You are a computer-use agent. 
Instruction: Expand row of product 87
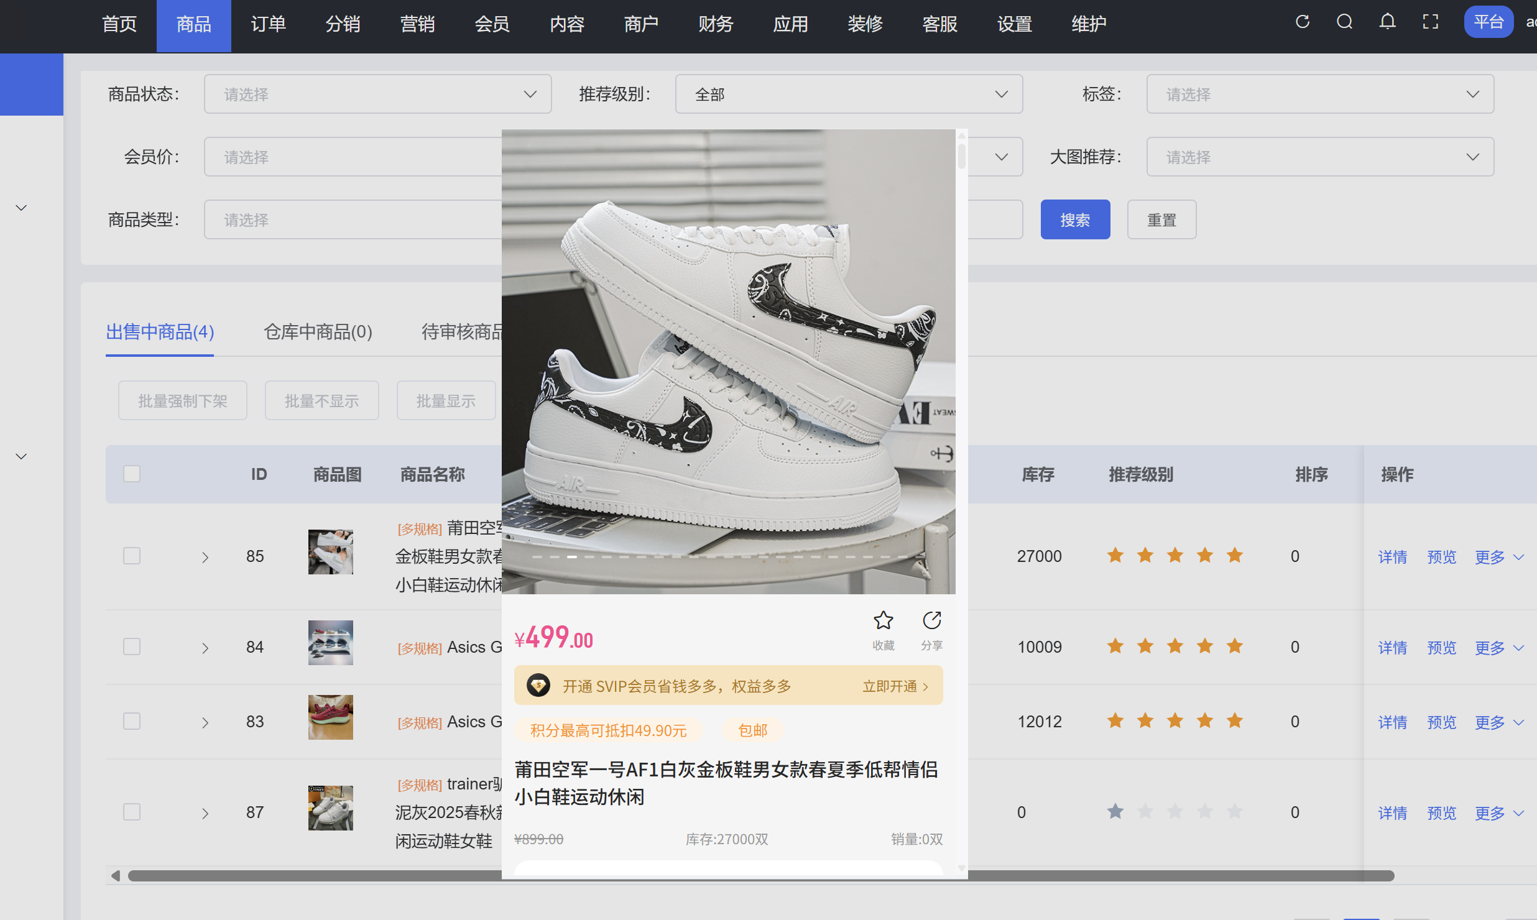point(205,813)
